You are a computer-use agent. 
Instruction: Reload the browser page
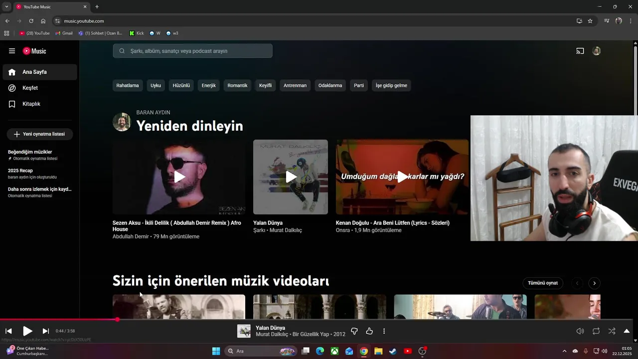pos(31,21)
